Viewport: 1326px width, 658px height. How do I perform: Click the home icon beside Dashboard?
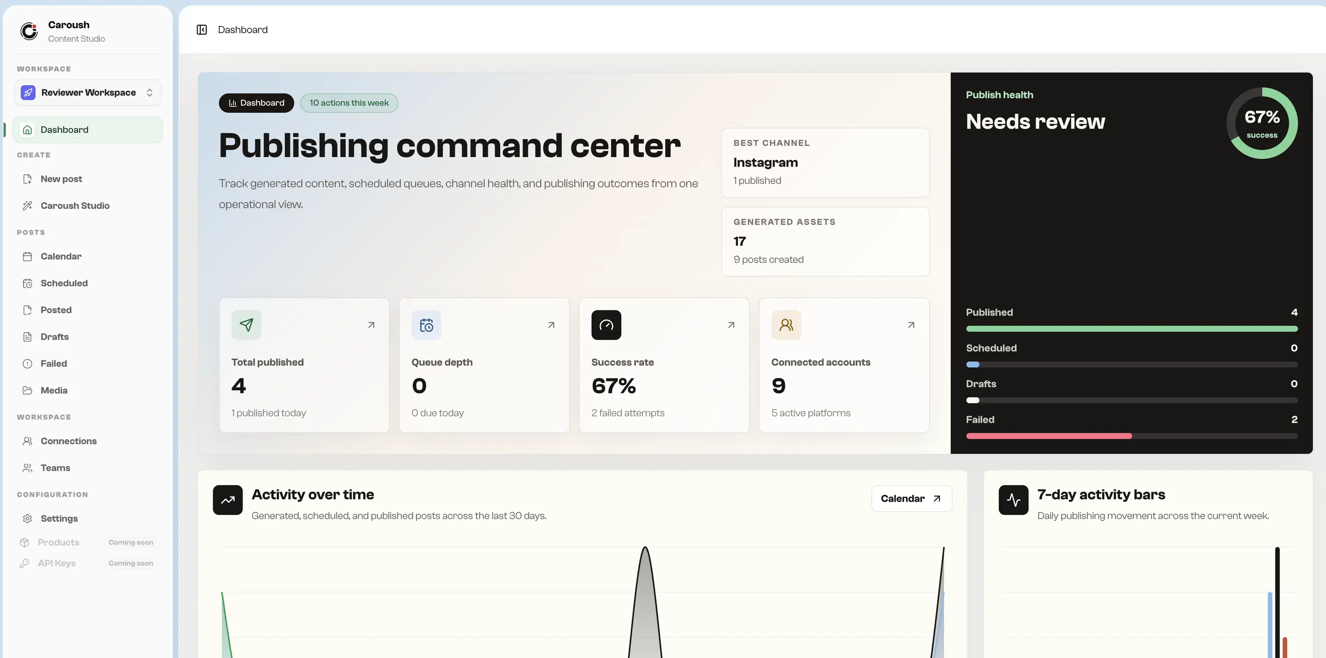pos(27,130)
